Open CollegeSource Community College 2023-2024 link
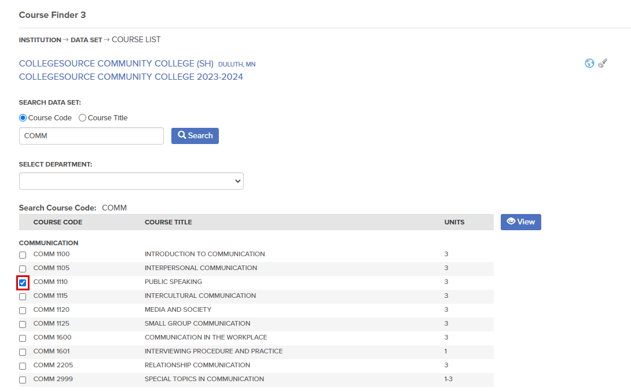Viewport: 631px width, 391px height. pyautogui.click(x=131, y=77)
